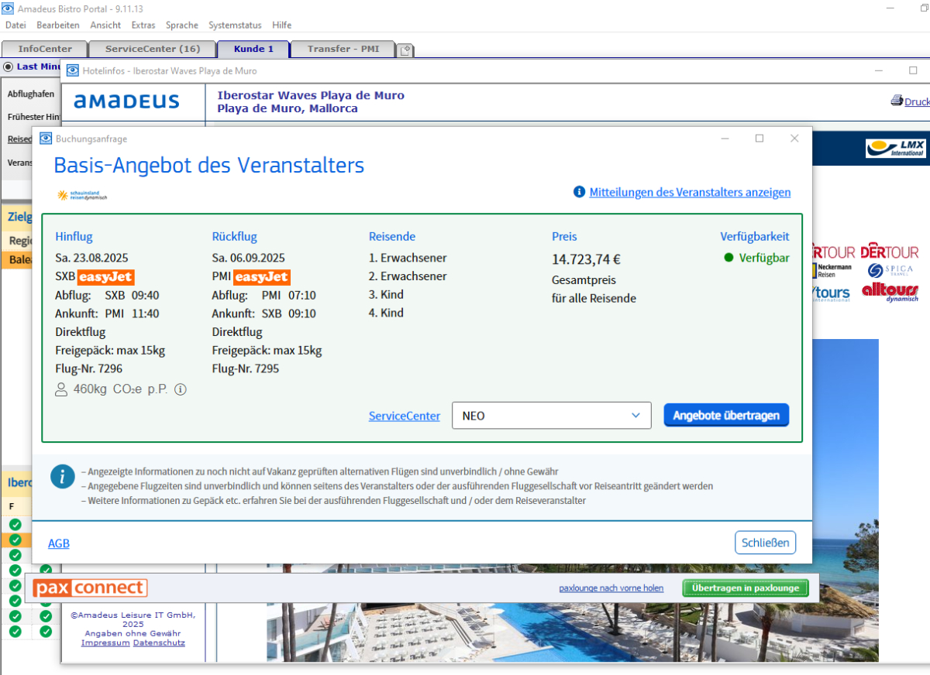Click the Angebote übertragen button
Screen dimensions: 930x675
(x=726, y=416)
